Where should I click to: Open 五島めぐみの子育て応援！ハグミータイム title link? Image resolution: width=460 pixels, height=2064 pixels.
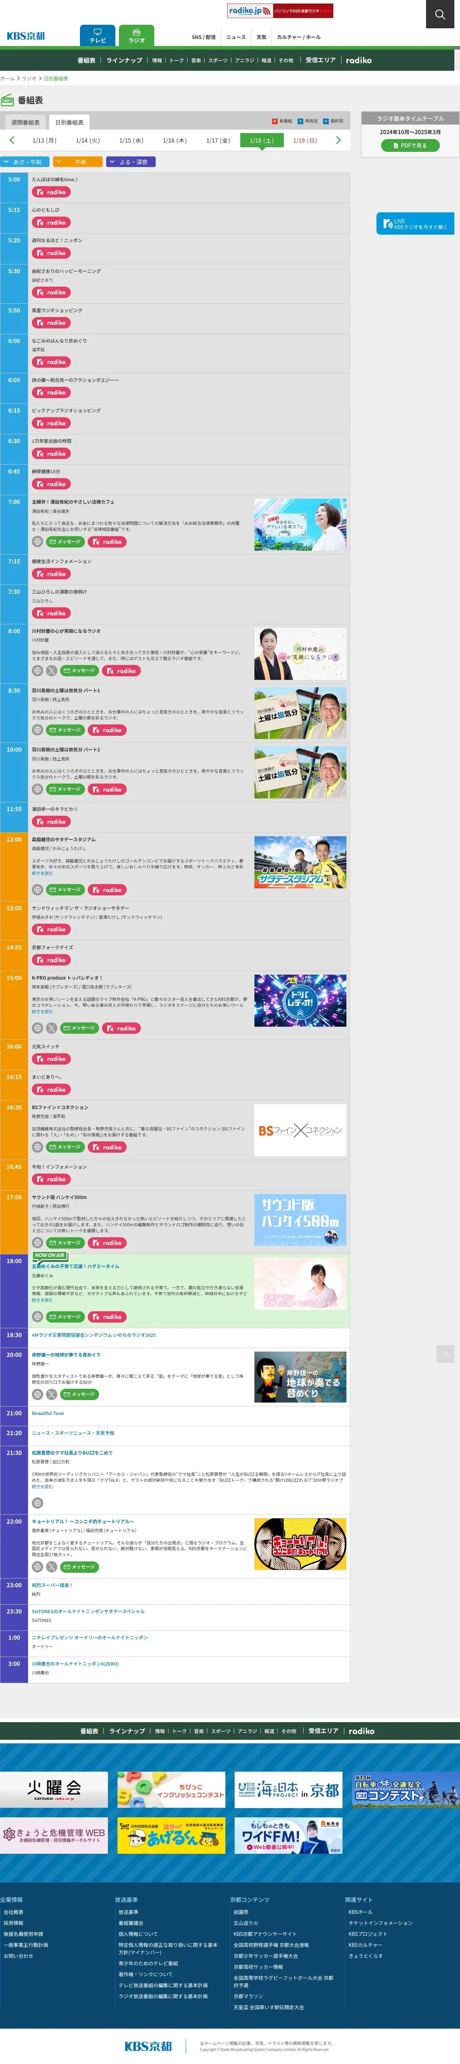click(x=75, y=1267)
